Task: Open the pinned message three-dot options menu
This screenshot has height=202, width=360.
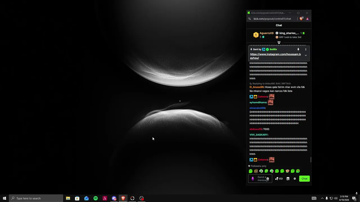Action: point(306,49)
